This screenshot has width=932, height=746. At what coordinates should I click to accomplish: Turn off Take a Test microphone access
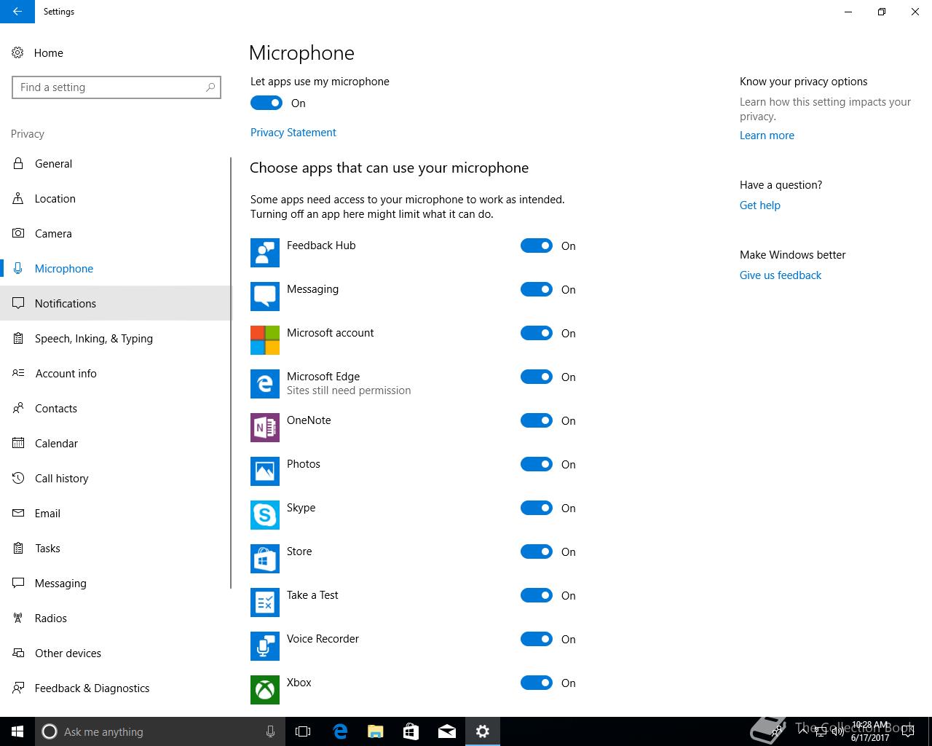point(537,595)
